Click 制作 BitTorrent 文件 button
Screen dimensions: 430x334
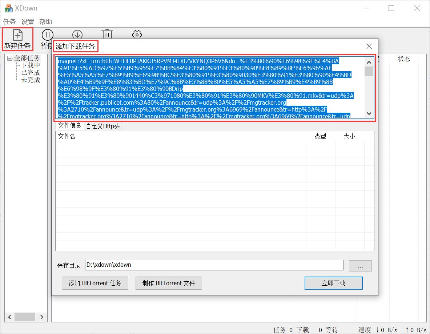coord(169,283)
